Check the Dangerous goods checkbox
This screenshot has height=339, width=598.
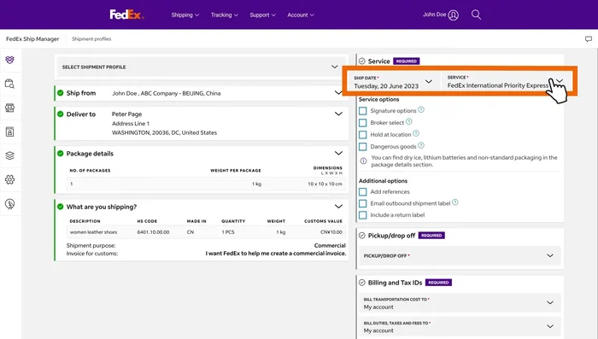363,146
